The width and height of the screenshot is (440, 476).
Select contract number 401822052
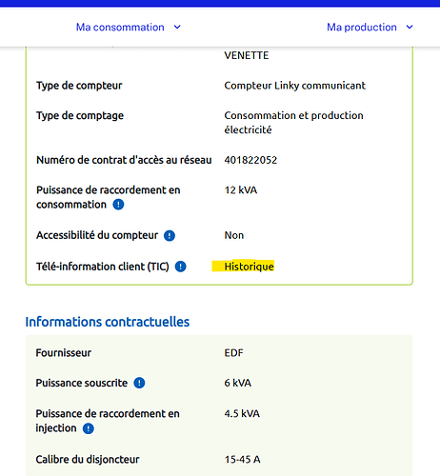[x=250, y=160]
